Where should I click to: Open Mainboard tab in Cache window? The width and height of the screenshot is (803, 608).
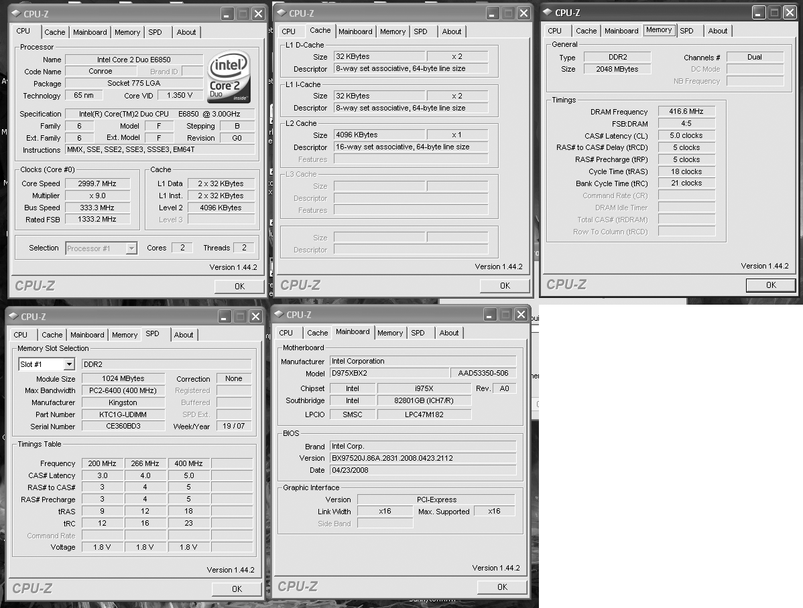tap(355, 31)
